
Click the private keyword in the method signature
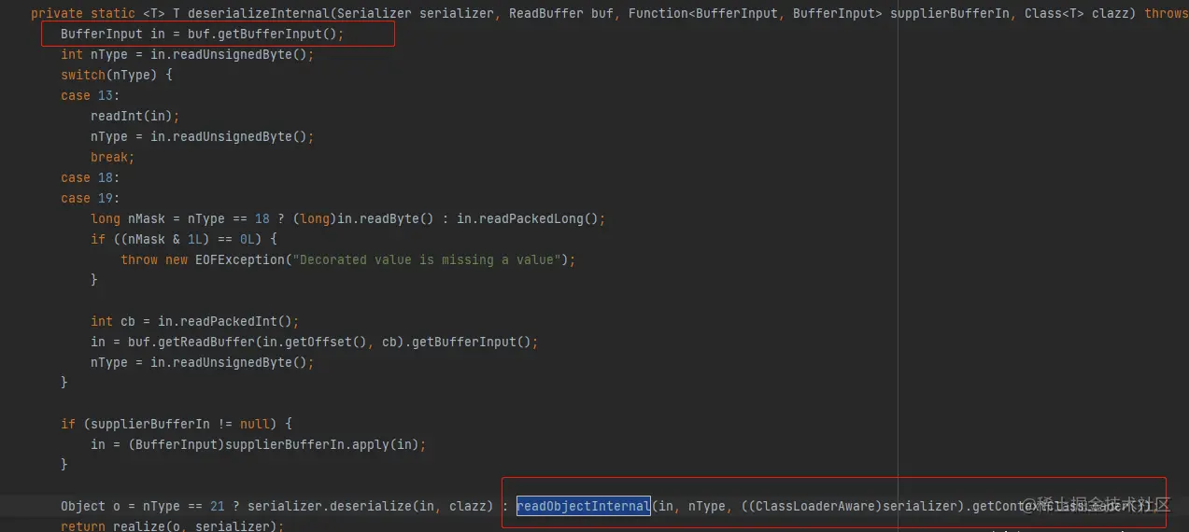(x=57, y=14)
